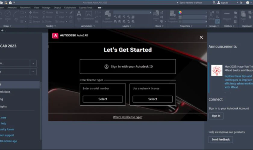Expand the Draw panel
Viewport: 253px width, 150px height.
(7, 26)
